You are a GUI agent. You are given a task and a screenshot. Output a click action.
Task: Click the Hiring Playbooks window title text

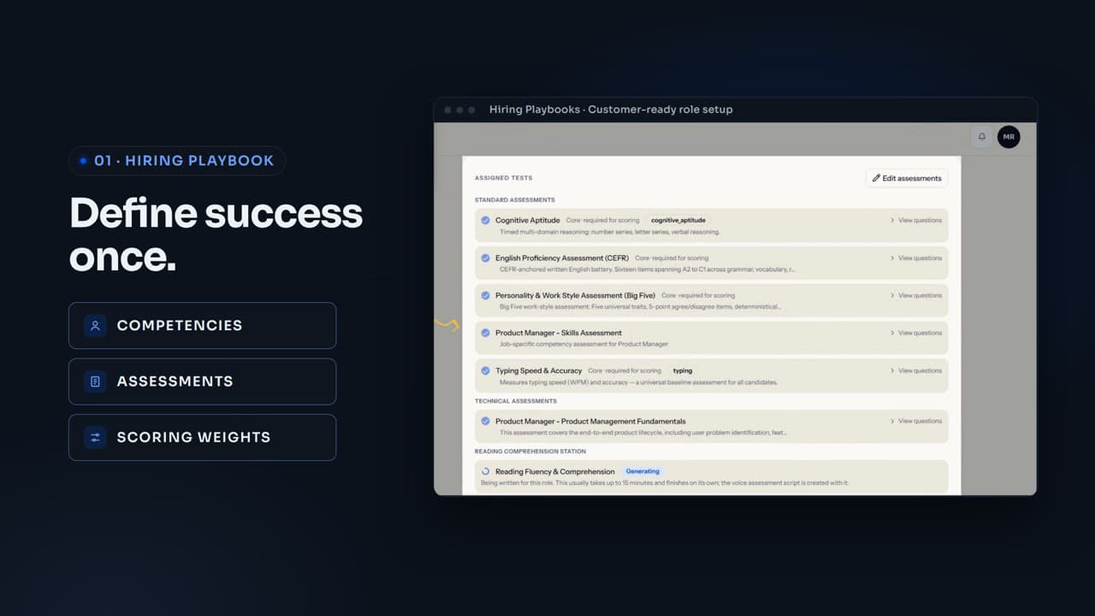[x=611, y=110]
